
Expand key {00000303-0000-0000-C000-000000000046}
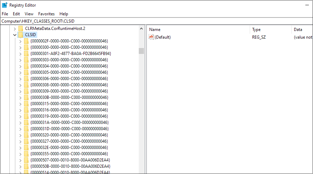[20, 60]
